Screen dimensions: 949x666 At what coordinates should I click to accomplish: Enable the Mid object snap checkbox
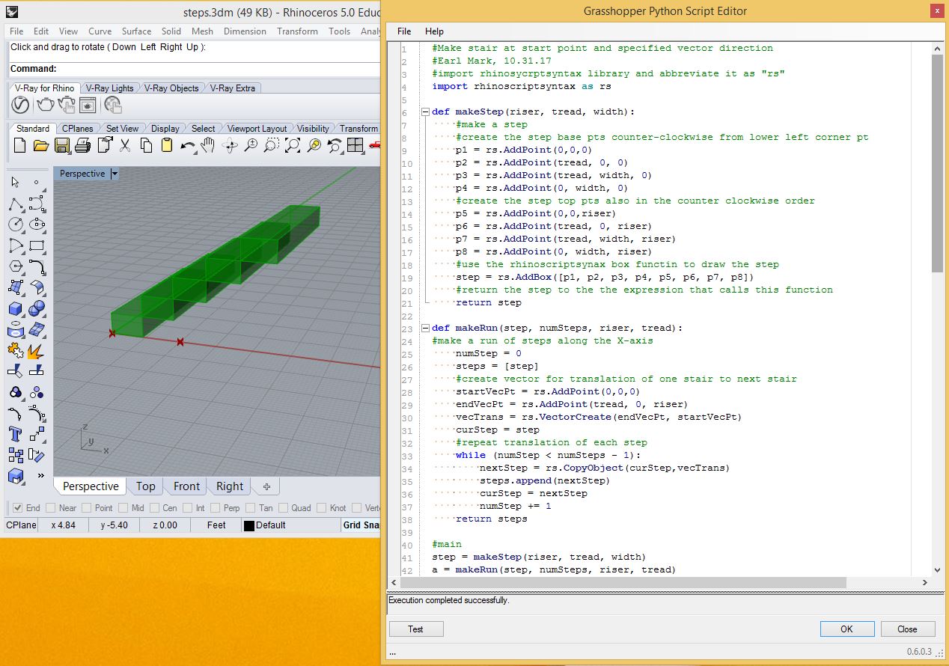click(x=123, y=508)
